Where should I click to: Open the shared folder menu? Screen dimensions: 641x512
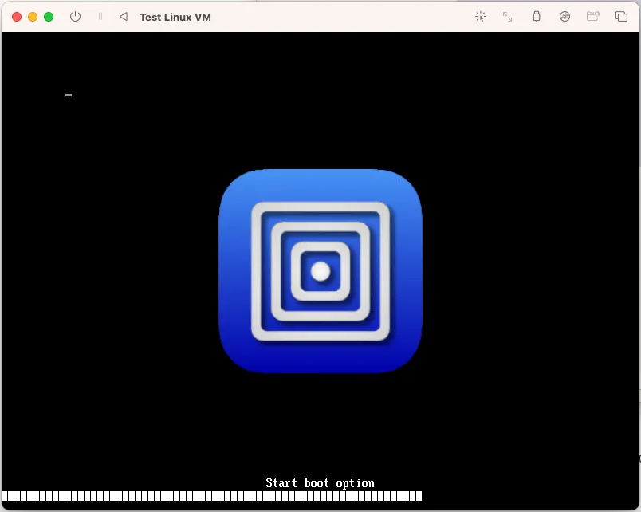pyautogui.click(x=592, y=17)
